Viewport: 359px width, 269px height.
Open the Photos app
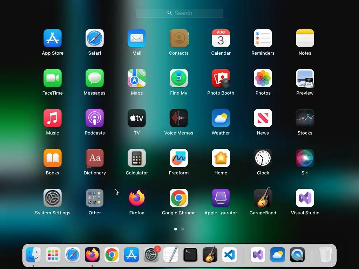263,78
